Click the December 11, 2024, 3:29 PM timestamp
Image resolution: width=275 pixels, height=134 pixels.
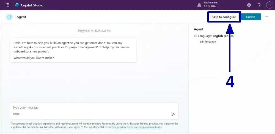click(x=94, y=31)
